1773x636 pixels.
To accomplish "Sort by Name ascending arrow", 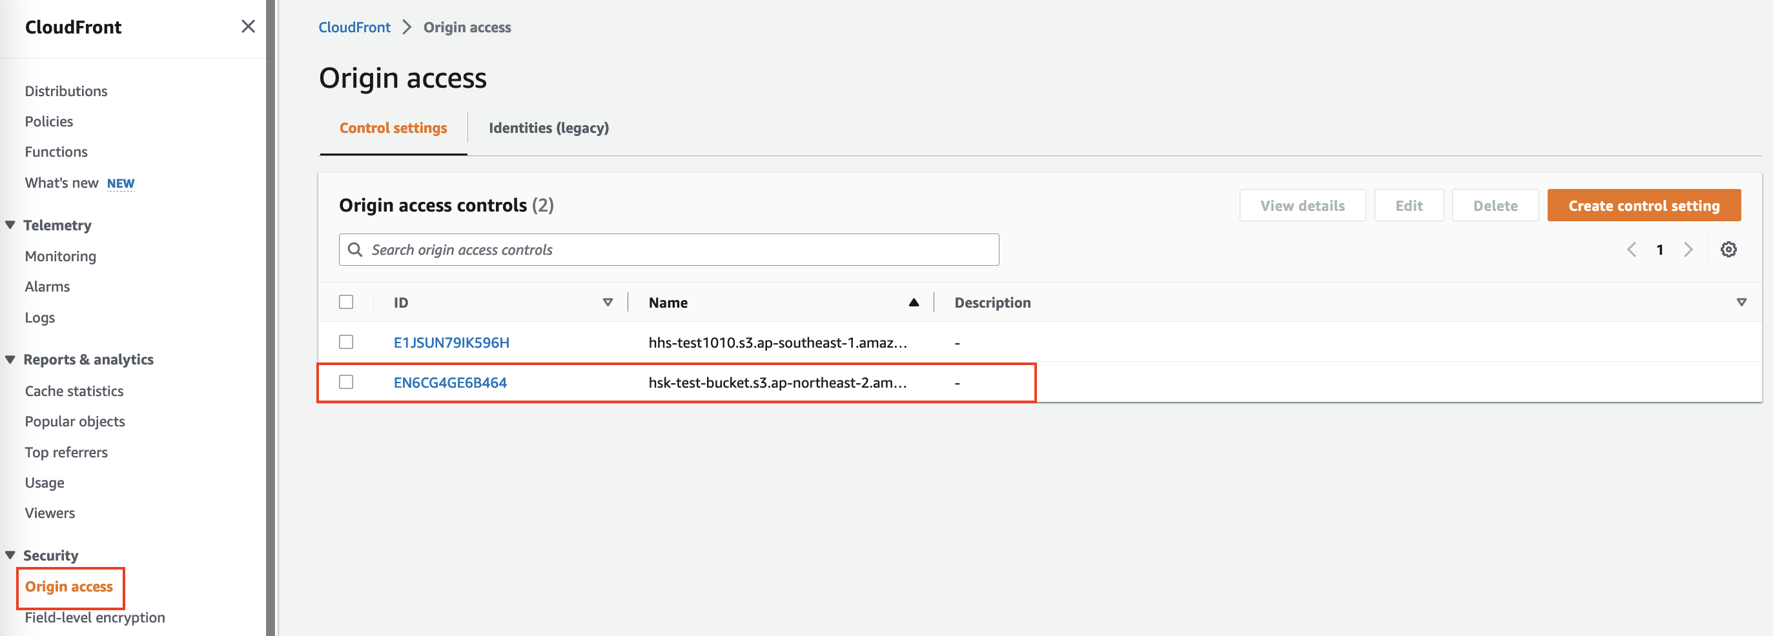I will point(914,303).
